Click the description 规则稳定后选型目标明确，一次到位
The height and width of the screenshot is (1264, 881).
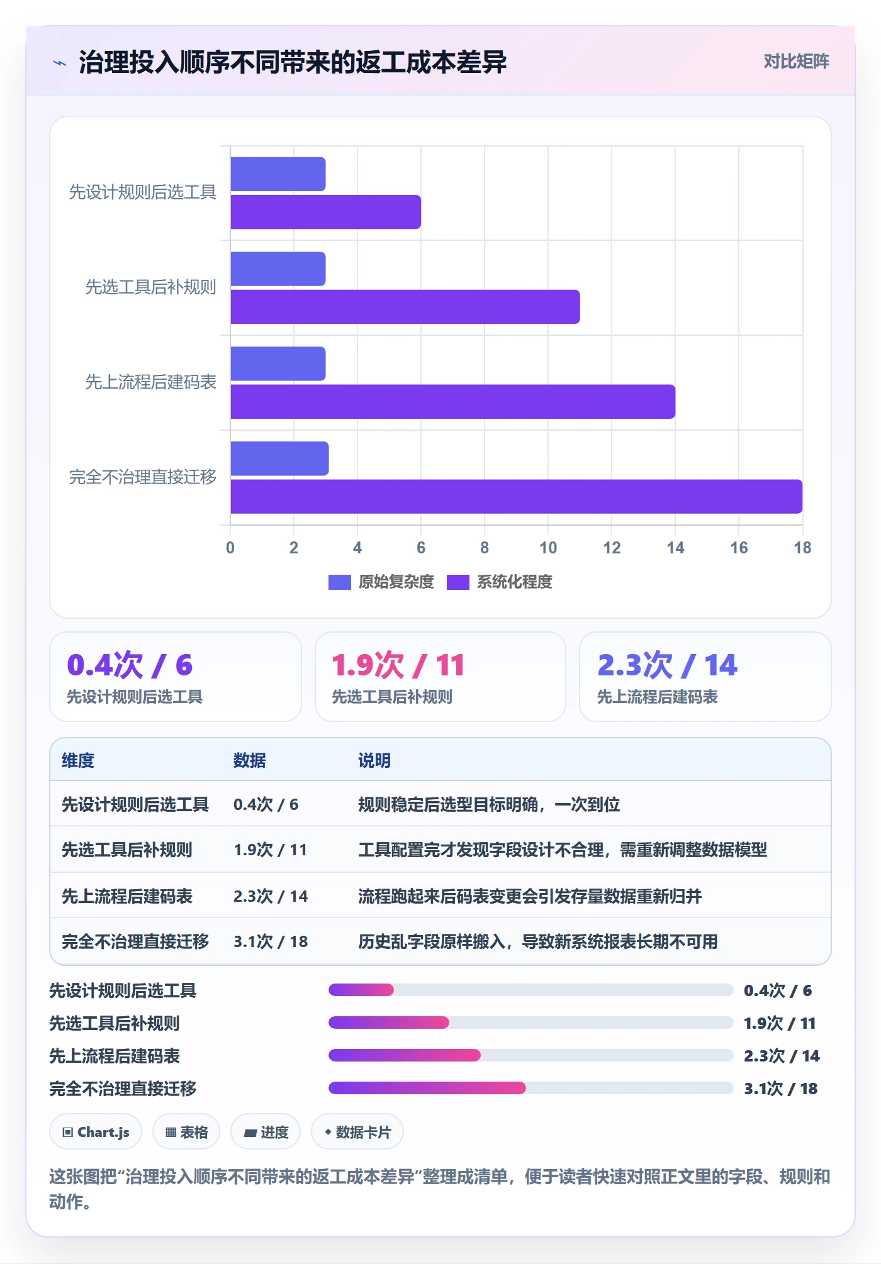489,804
